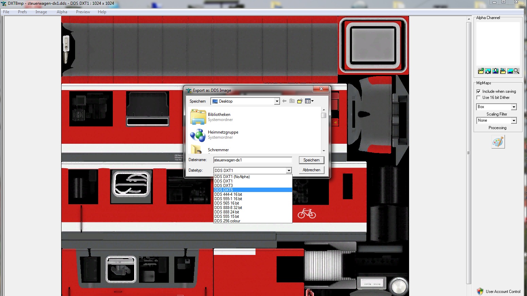Image resolution: width=527 pixels, height=296 pixels.
Task: Click the file list scrollbar down arrow
Action: (x=323, y=151)
